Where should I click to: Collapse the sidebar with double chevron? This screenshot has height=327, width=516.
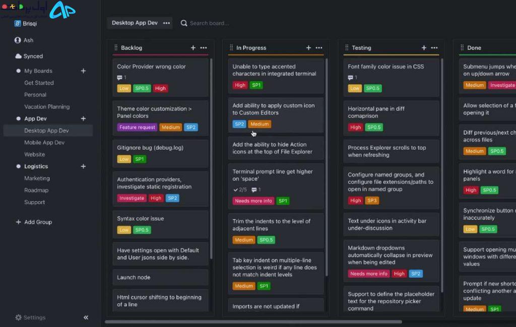pos(86,317)
